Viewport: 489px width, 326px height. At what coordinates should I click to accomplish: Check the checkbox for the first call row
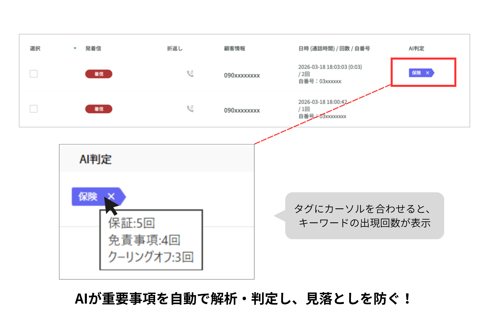tap(33, 74)
